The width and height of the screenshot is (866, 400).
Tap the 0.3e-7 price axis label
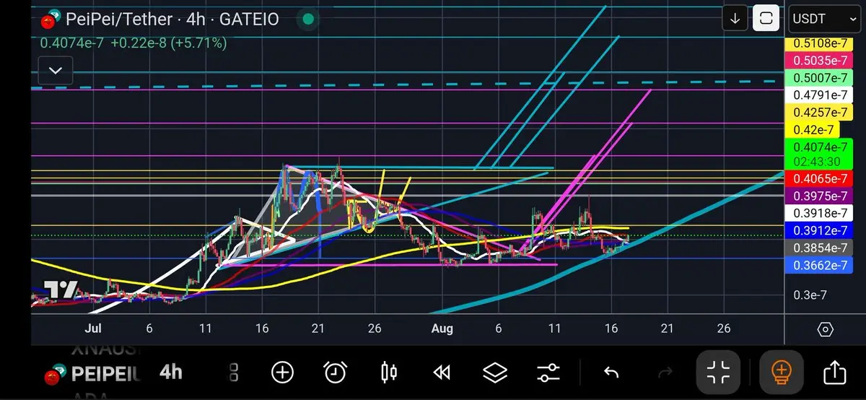[x=811, y=295]
